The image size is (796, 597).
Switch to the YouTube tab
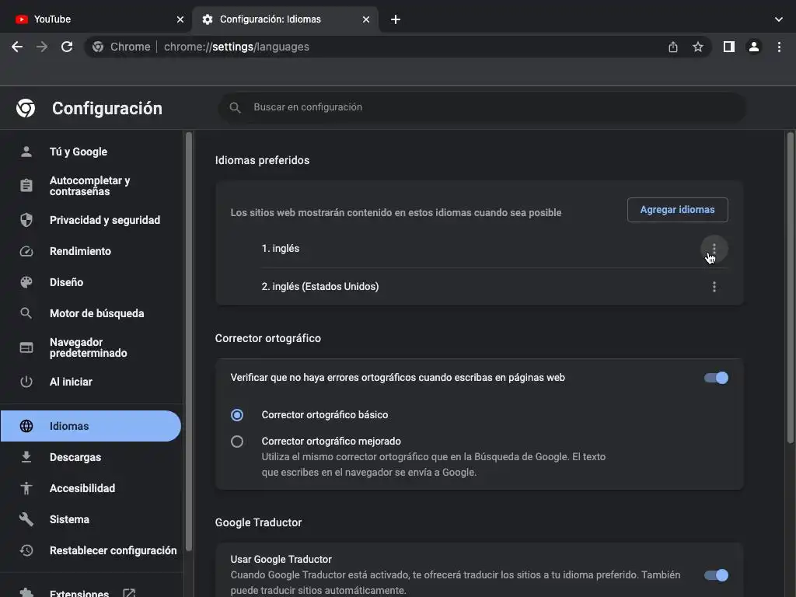(x=93, y=19)
